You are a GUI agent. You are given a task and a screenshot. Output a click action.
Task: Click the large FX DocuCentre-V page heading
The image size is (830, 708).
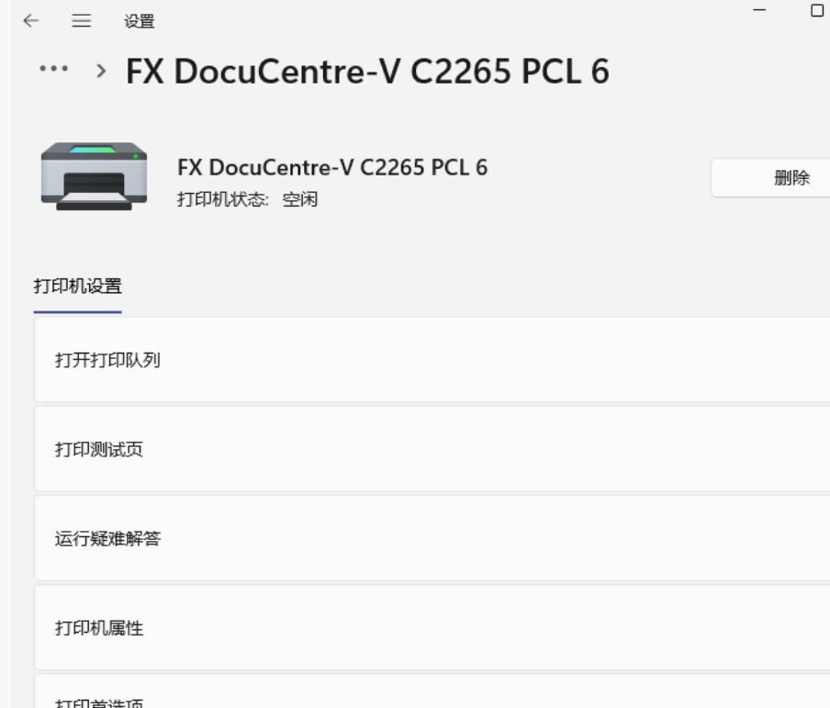coord(367,72)
